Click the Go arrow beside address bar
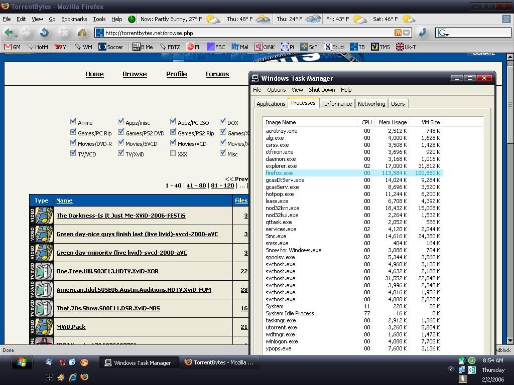The height and width of the screenshot is (385, 514). pyautogui.click(x=422, y=33)
